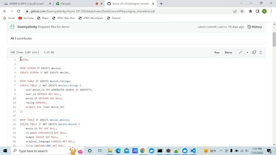Close the Panopto tab

pyautogui.click(x=102, y=4)
